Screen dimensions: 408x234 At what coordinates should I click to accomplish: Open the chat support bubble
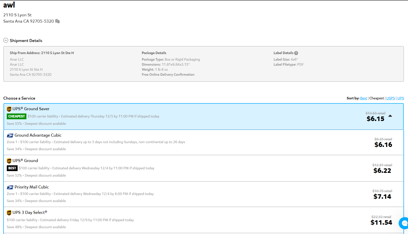point(404,223)
